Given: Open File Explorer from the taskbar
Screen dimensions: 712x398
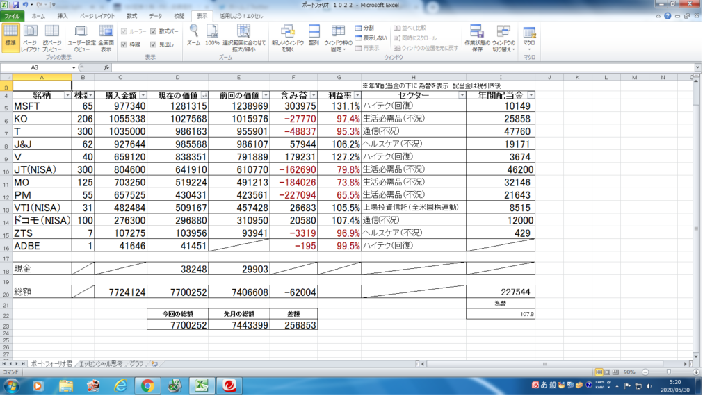Looking at the screenshot, I should point(66,386).
